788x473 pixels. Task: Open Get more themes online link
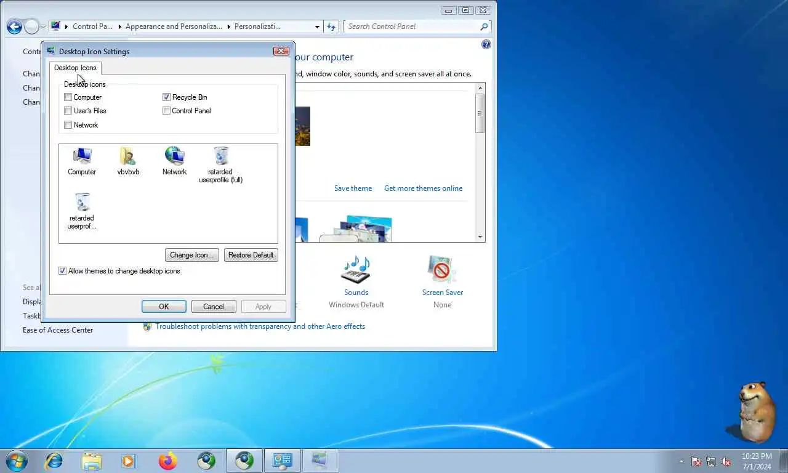(x=423, y=188)
